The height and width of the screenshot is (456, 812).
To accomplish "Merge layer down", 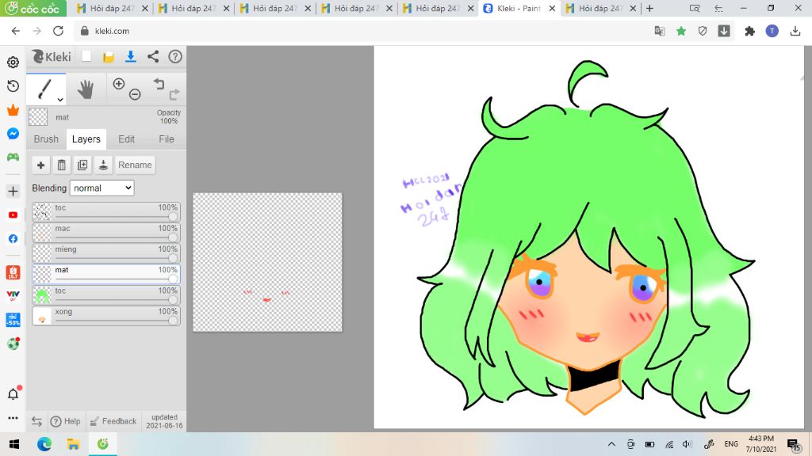I will 104,165.
